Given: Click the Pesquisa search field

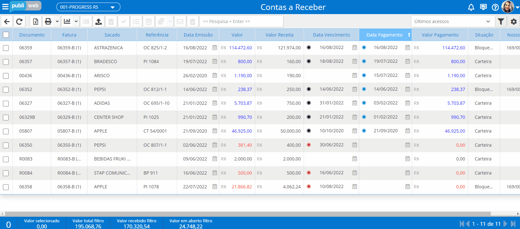Looking at the screenshot, I should [x=241, y=21].
